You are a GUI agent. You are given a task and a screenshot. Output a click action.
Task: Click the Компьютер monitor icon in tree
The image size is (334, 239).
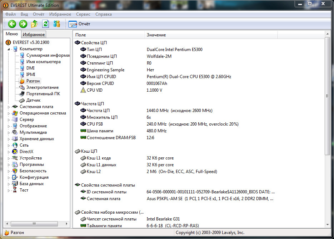(15, 49)
